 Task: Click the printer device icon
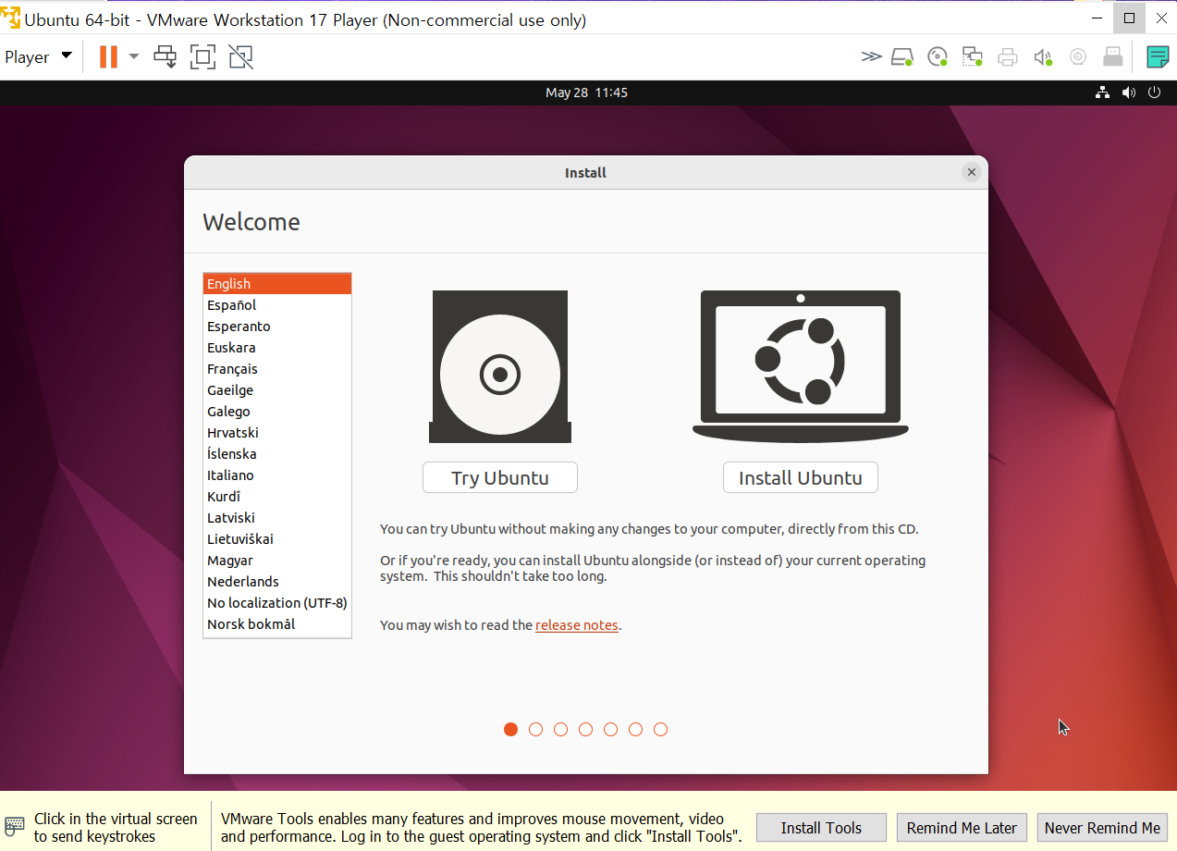(1008, 57)
